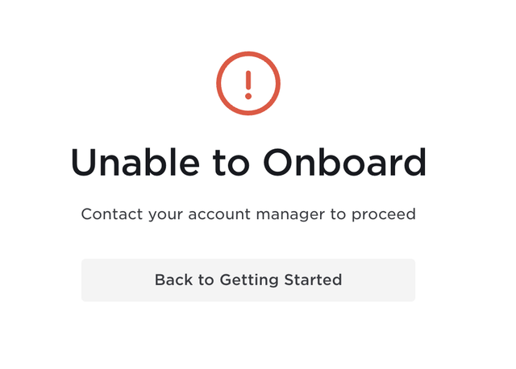Go back using the Getting Started button
The width and height of the screenshot is (516, 369).
click(248, 280)
